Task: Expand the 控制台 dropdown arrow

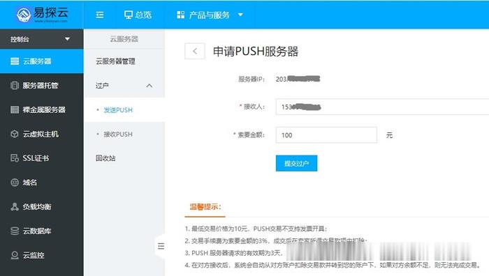Action: [67, 39]
